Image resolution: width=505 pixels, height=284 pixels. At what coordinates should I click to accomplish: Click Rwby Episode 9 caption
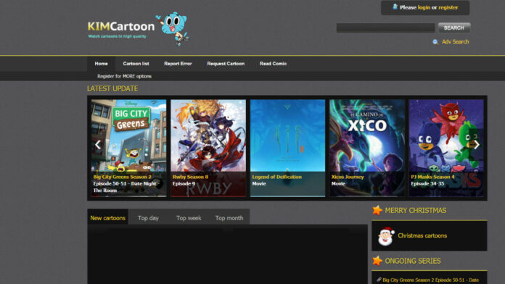(184, 183)
